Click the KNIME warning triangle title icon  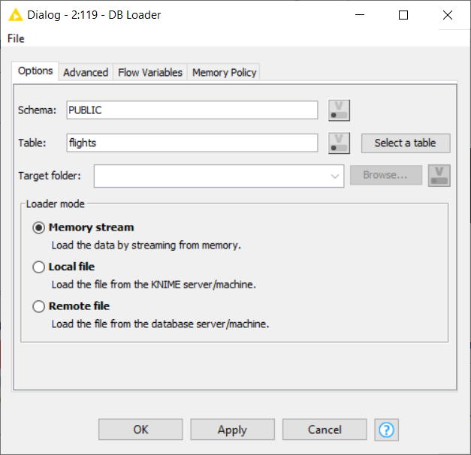[16, 15]
